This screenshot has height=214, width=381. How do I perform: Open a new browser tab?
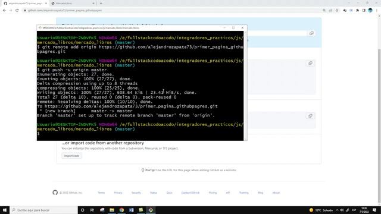(101, 4)
